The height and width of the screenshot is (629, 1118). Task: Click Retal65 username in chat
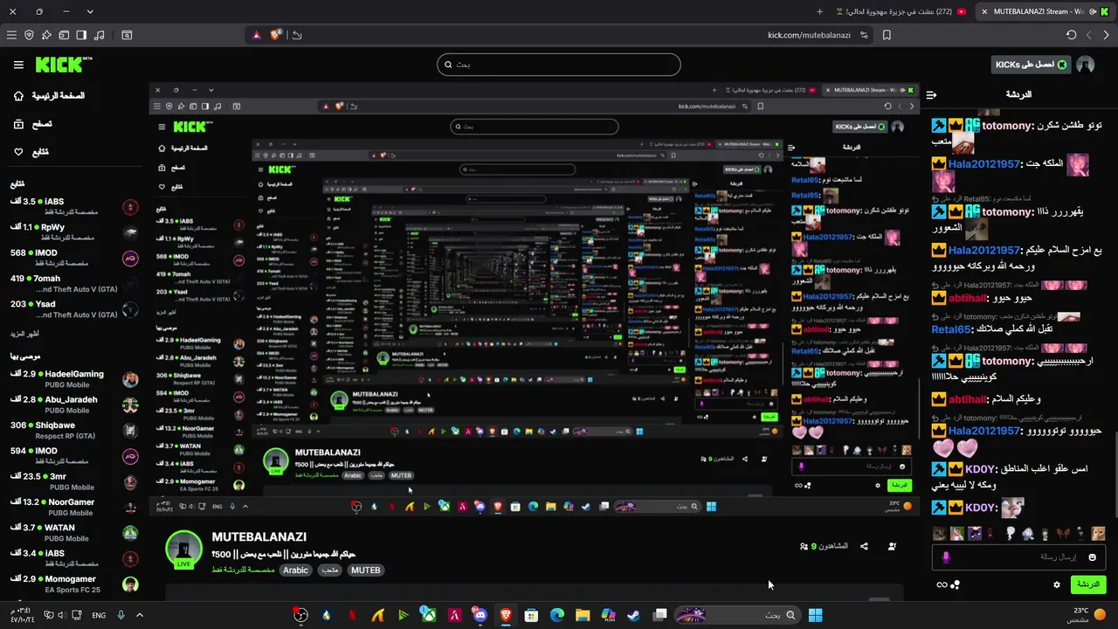[951, 329]
